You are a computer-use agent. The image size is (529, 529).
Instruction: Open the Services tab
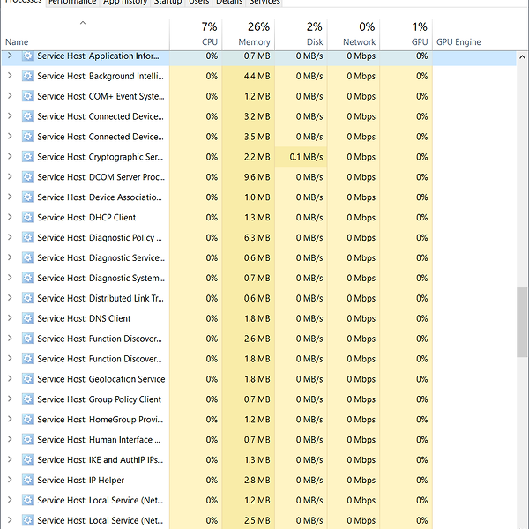[264, 3]
